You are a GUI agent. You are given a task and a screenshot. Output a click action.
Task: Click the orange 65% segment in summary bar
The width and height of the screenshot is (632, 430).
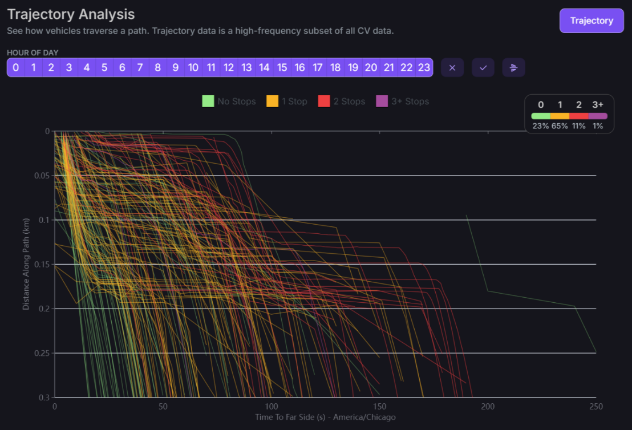[x=560, y=116]
